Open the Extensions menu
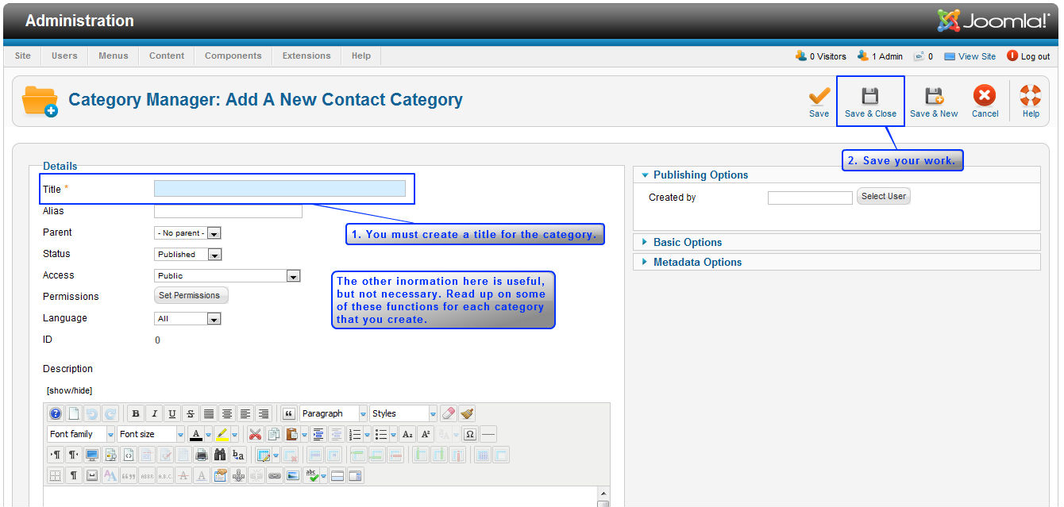The height and width of the screenshot is (507, 1064). [306, 56]
